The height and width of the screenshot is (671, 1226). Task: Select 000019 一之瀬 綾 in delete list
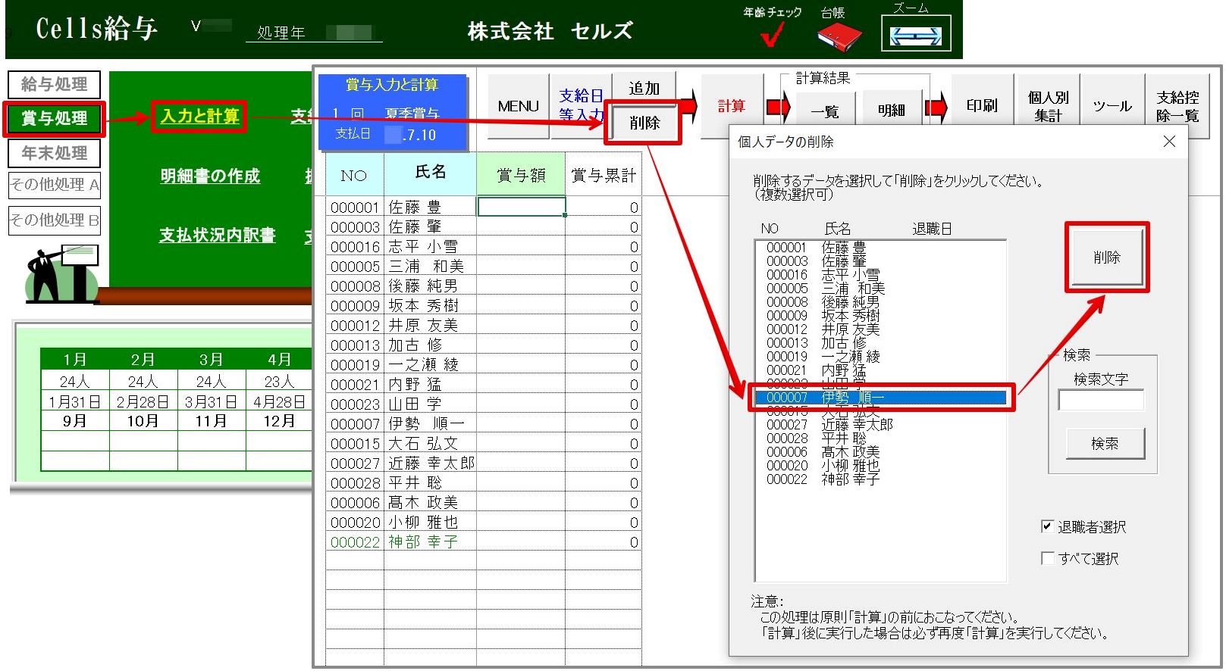click(880, 357)
